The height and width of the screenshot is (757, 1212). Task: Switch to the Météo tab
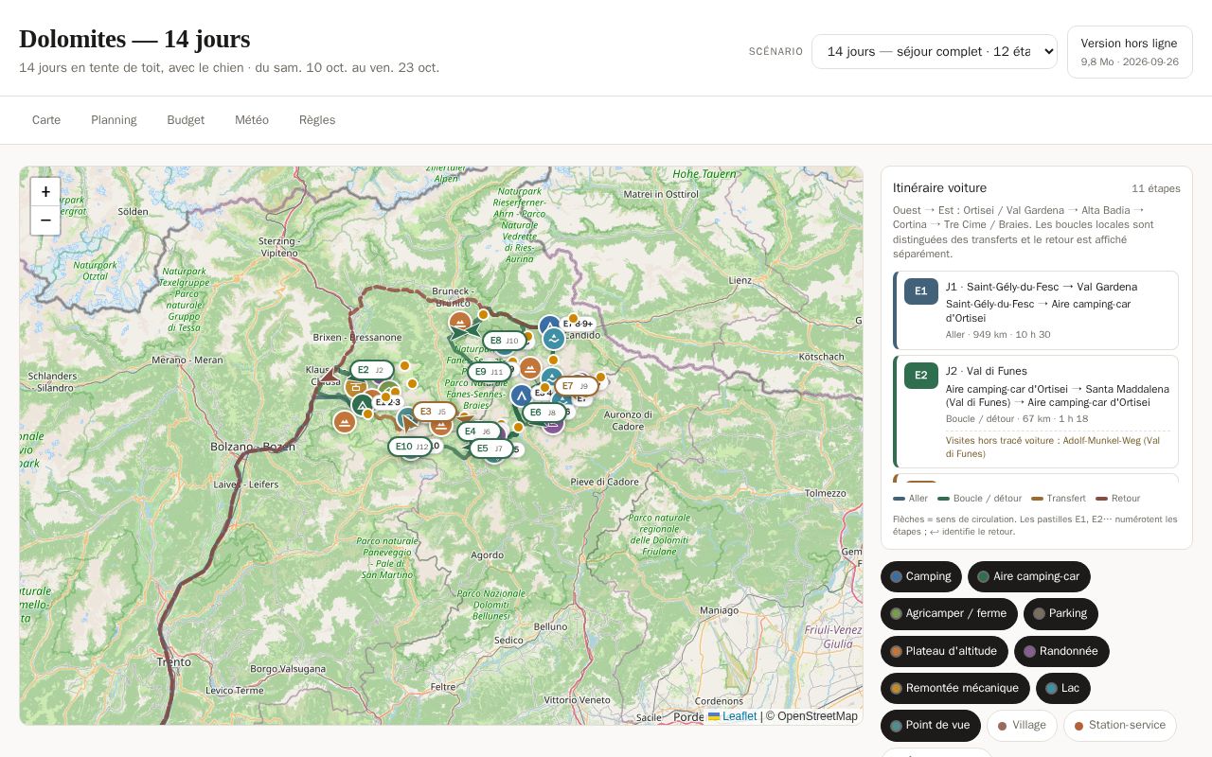point(252,120)
